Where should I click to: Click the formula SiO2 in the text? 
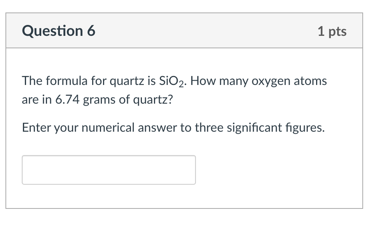[x=171, y=81]
